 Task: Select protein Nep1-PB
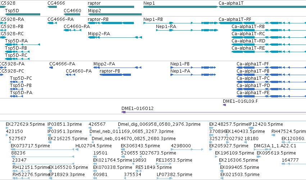(193, 68)
